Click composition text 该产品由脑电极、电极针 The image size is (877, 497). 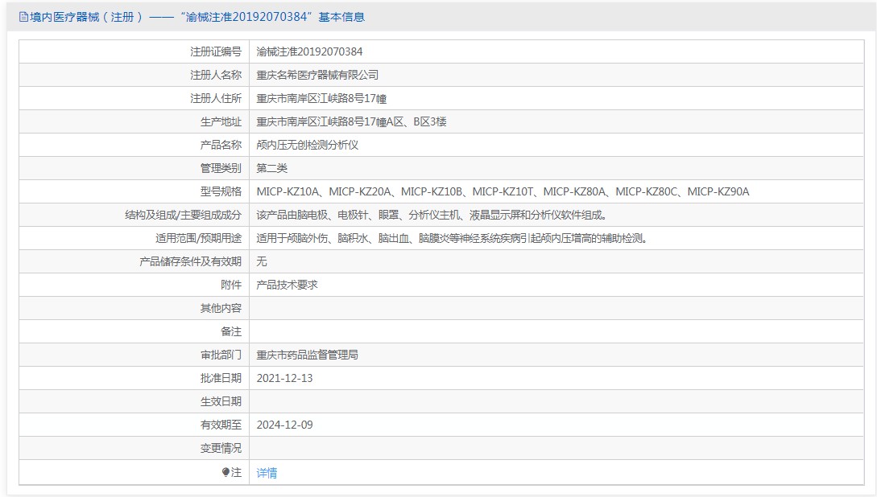tap(432, 215)
